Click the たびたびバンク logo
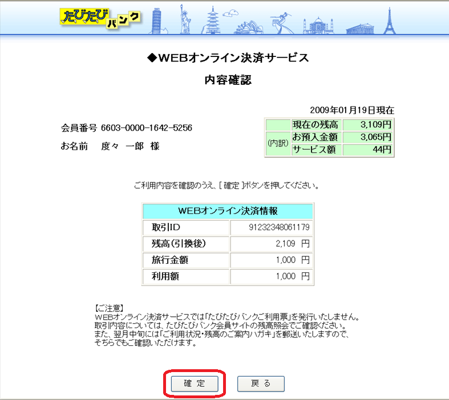The image size is (449, 400). coord(99,17)
